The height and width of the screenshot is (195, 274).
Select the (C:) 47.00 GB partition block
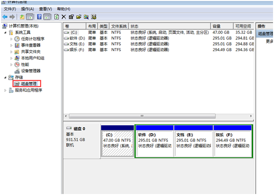coord(117,141)
